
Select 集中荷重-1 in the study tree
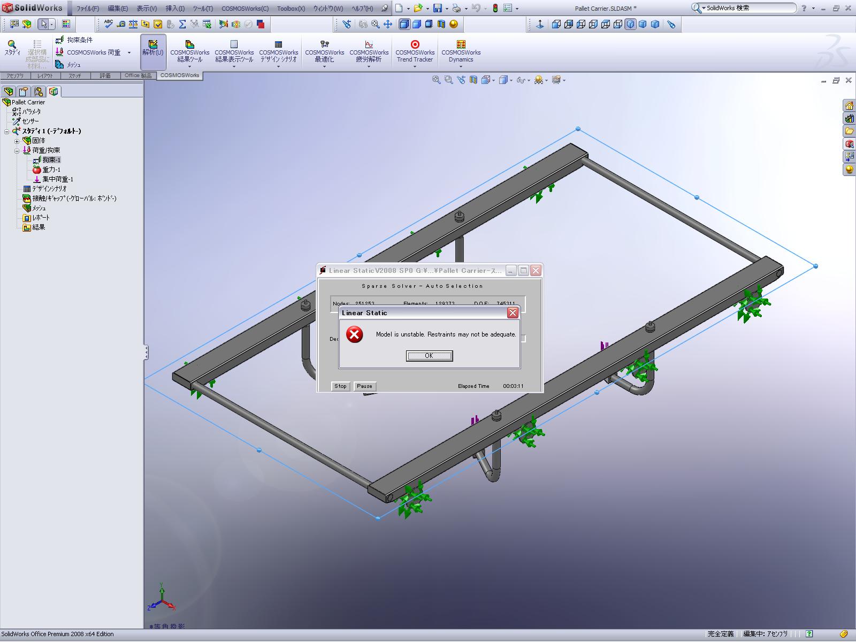(58, 179)
